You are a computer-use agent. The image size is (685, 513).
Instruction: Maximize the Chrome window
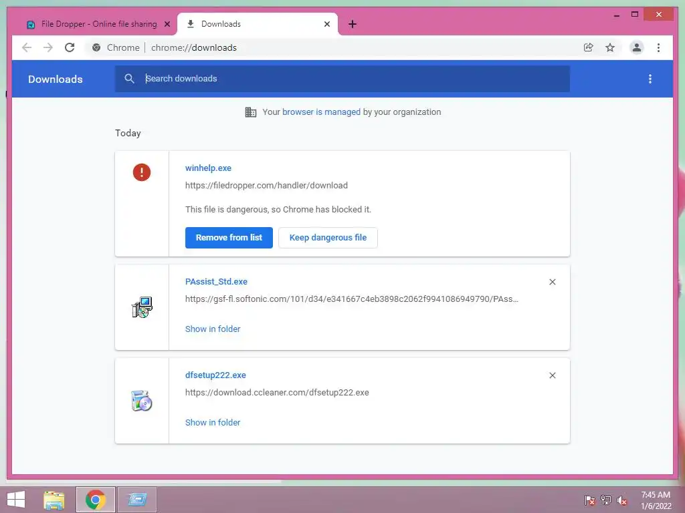pos(635,15)
